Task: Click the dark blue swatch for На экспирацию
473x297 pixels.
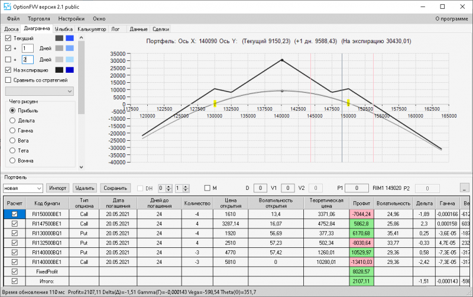Action: tap(70, 70)
